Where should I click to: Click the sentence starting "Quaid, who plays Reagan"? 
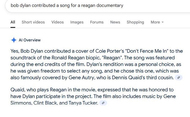[x=92, y=93]
